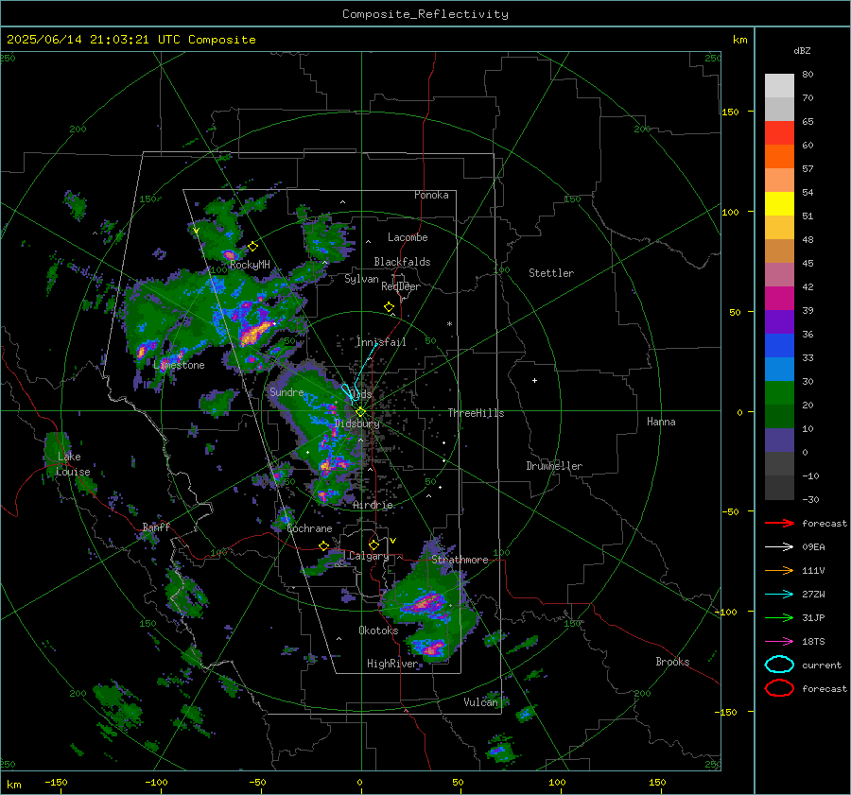This screenshot has height=795, width=851.
Task: Click the white plus marker west of Hanna
Action: [534, 380]
